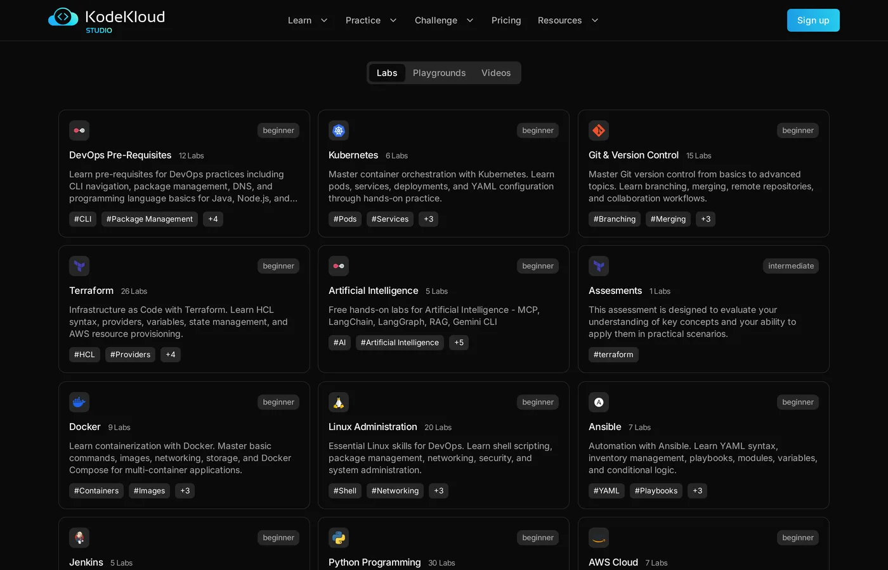Click the #HCL tag

(x=84, y=355)
